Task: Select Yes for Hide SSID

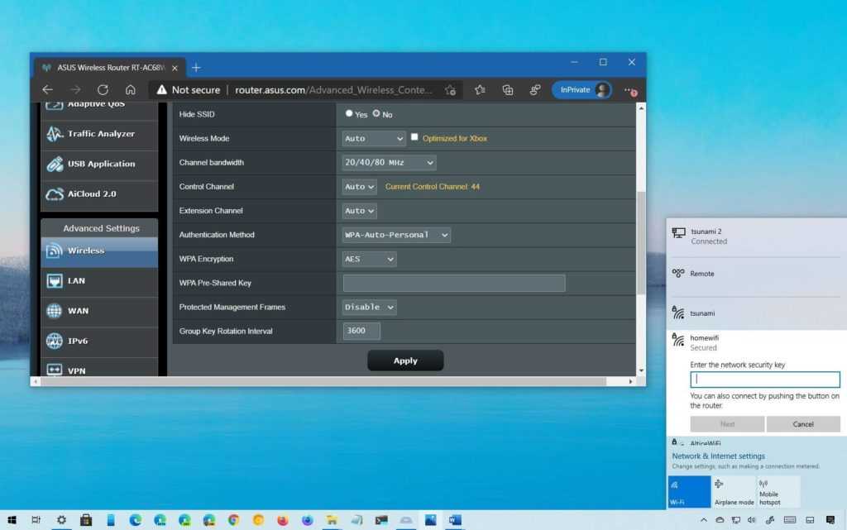Action: (x=349, y=113)
